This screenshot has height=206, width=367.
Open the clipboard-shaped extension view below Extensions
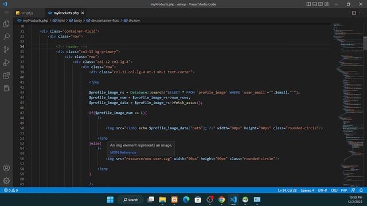(6, 88)
